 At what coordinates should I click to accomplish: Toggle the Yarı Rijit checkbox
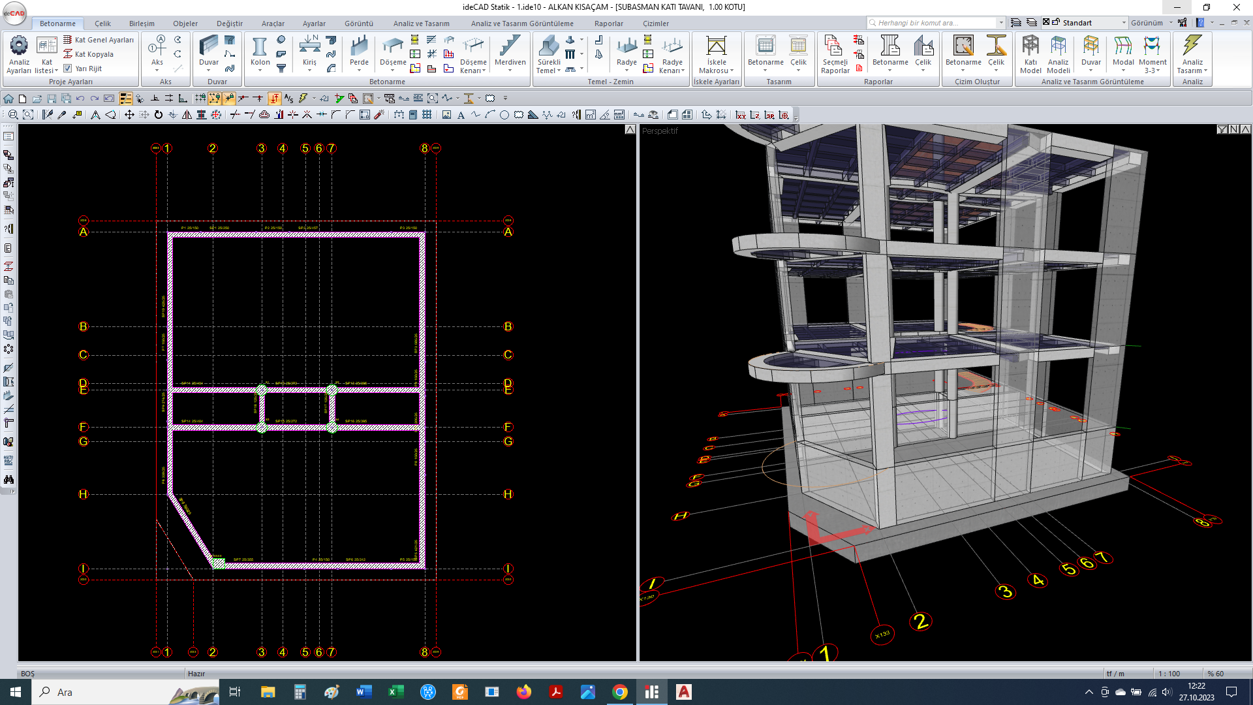[x=68, y=68]
